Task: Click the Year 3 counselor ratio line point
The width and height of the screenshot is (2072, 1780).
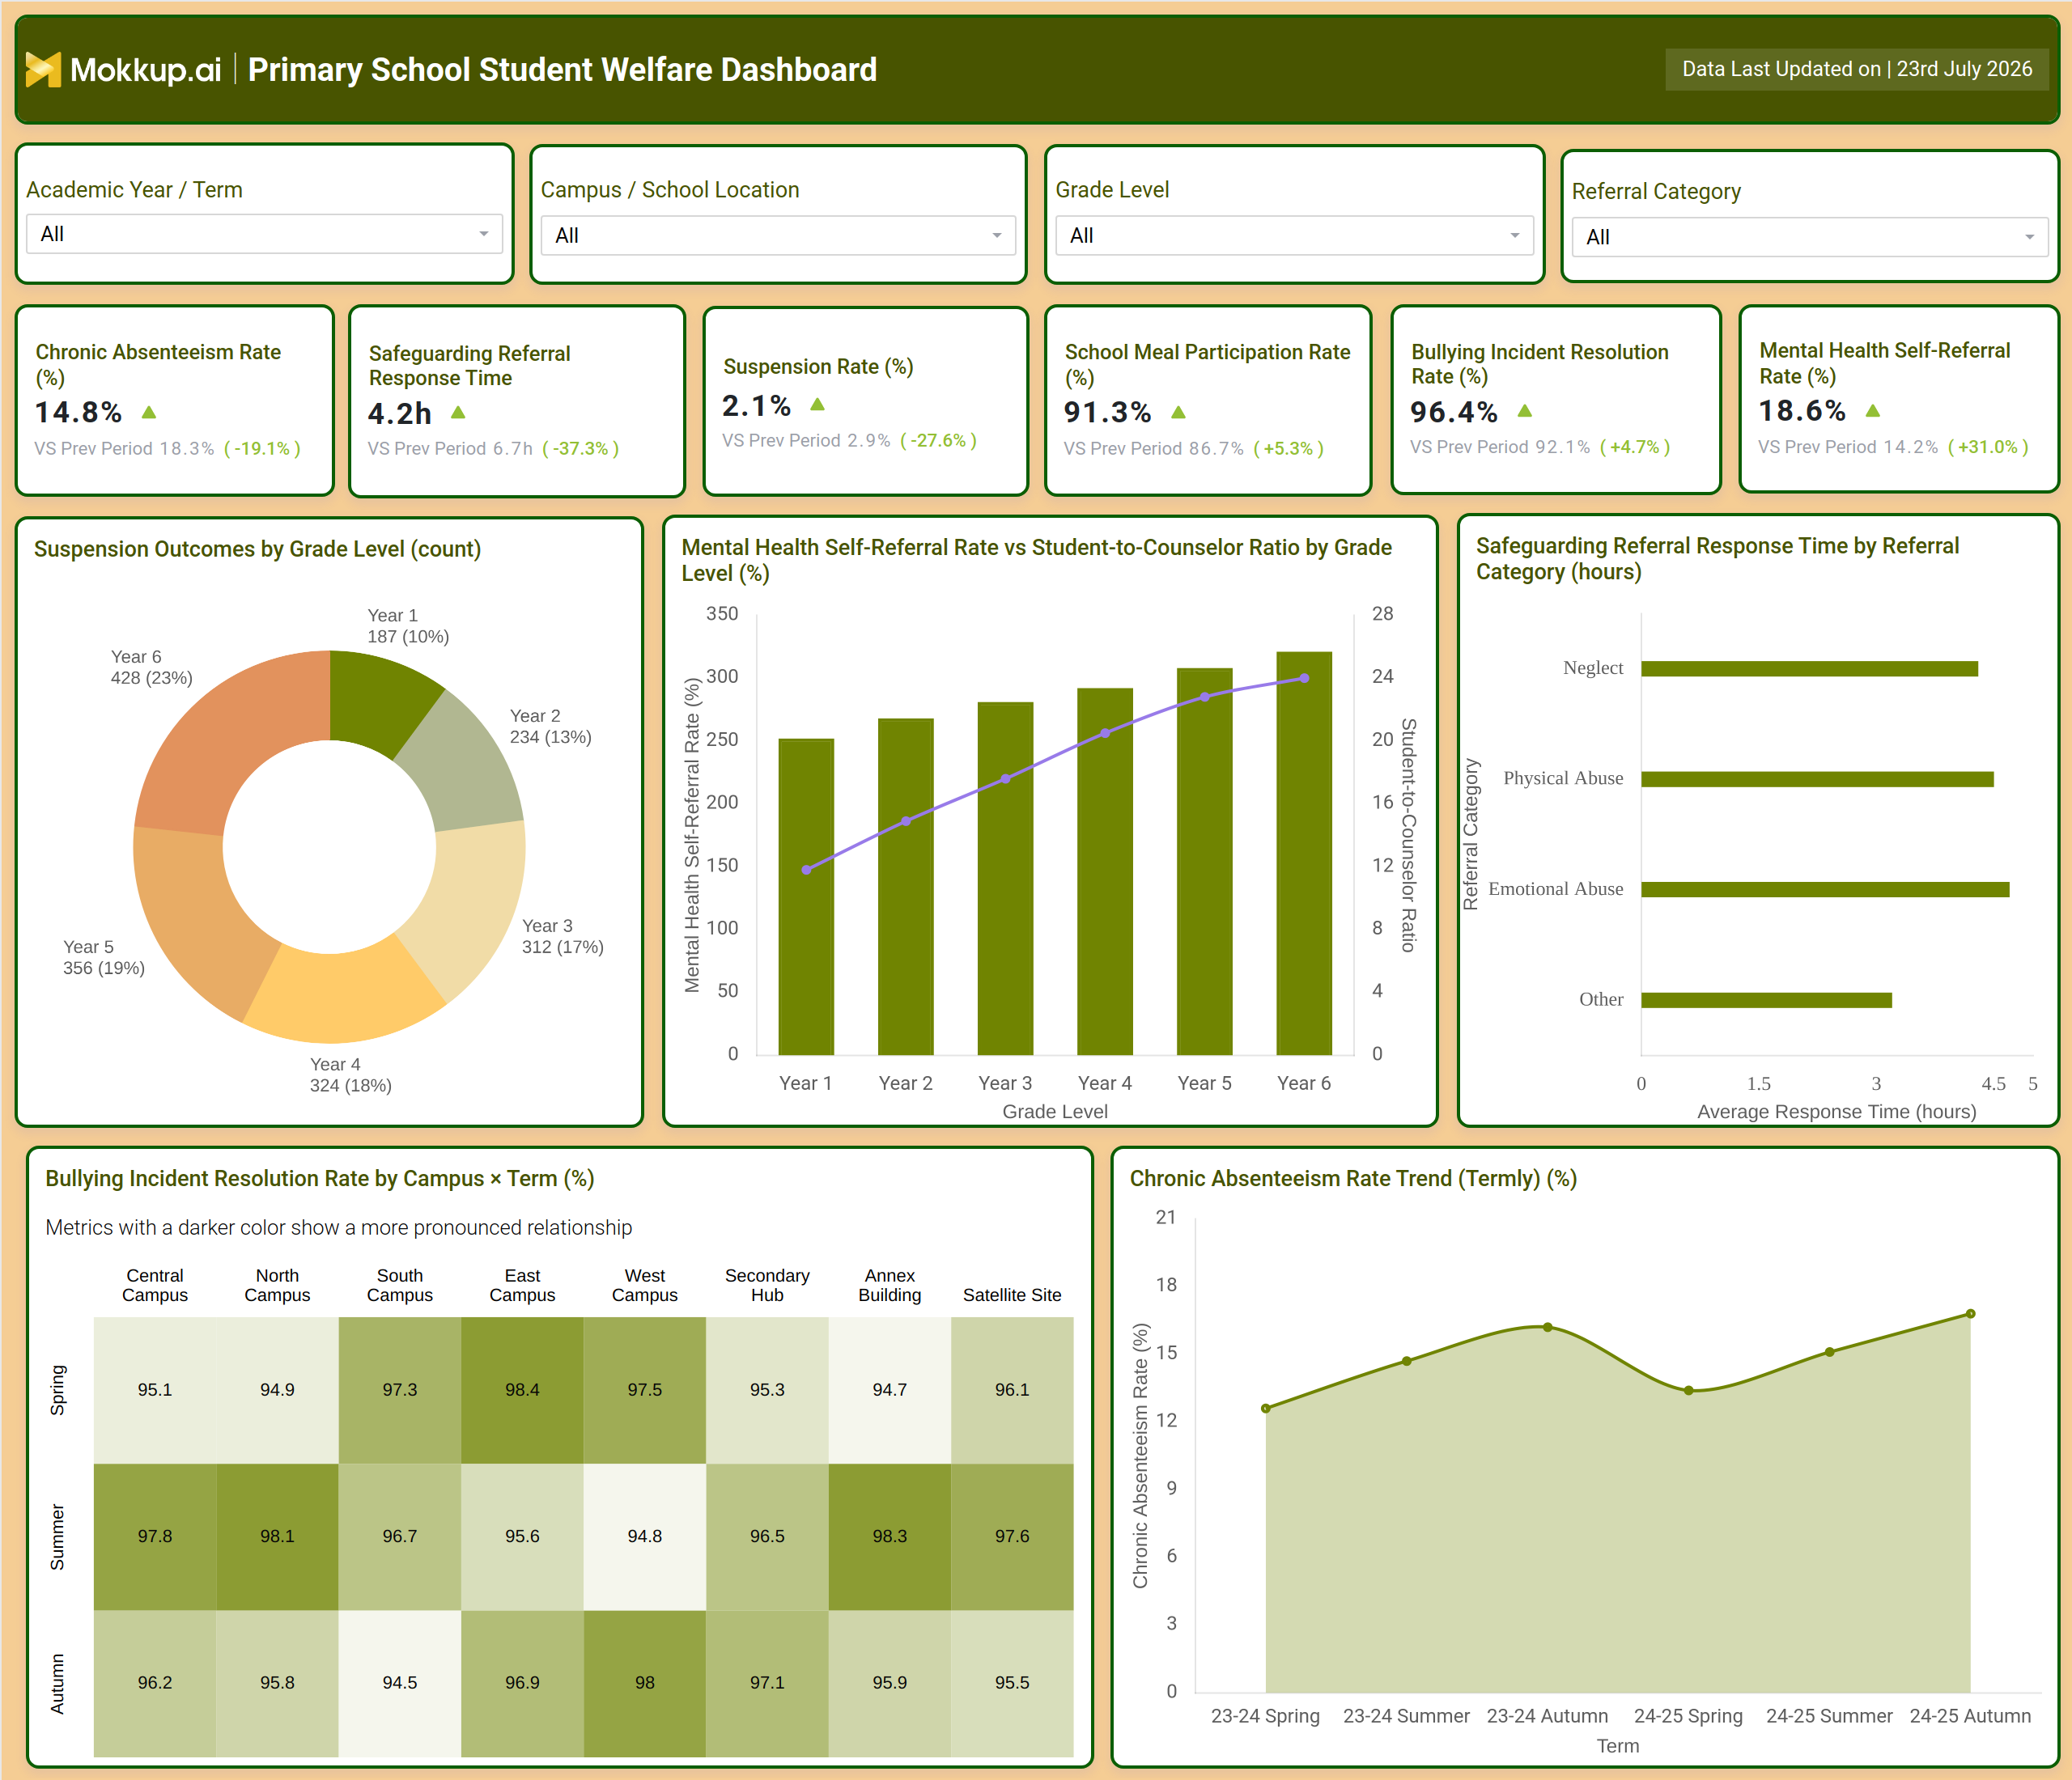Action: click(1006, 778)
